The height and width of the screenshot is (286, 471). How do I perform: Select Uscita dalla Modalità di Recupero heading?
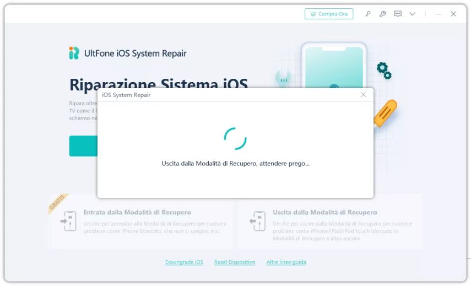click(325, 212)
